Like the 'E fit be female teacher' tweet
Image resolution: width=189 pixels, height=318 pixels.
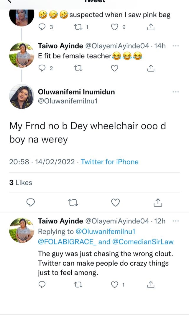114,68
